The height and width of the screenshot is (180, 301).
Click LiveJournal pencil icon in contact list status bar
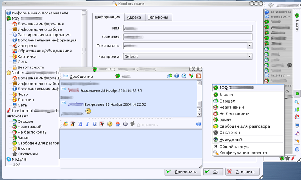(x=293, y=158)
